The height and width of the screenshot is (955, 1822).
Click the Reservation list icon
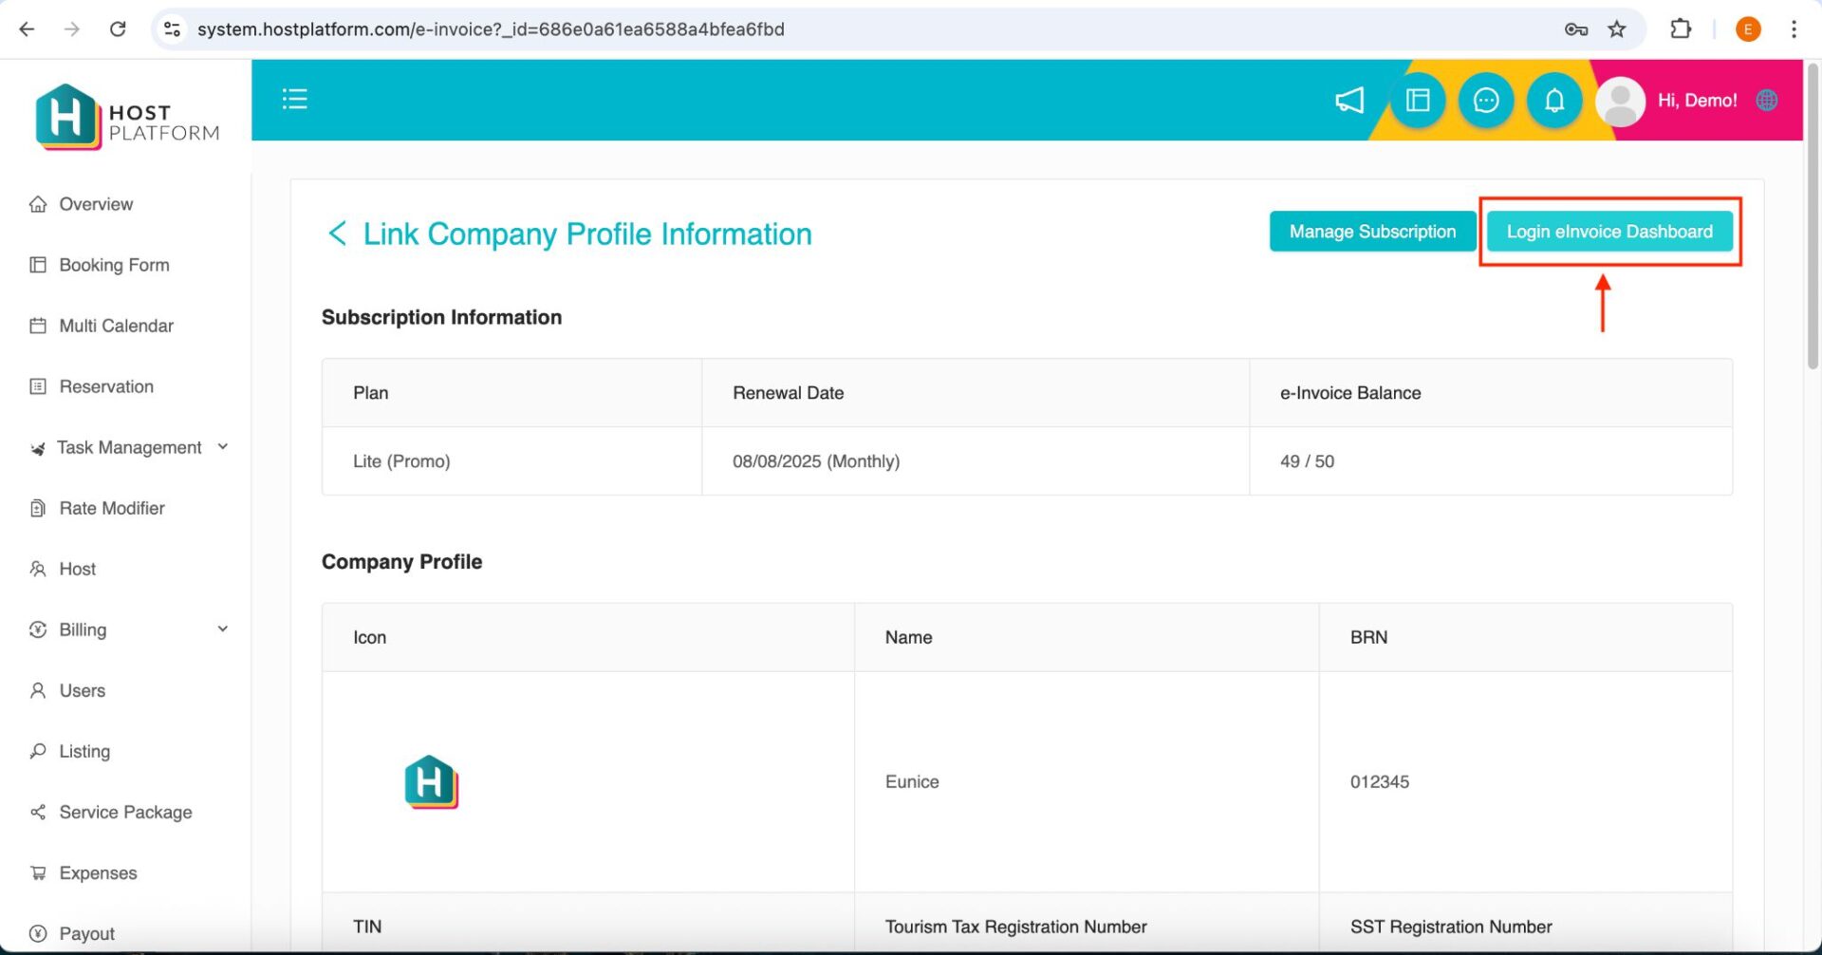(38, 386)
